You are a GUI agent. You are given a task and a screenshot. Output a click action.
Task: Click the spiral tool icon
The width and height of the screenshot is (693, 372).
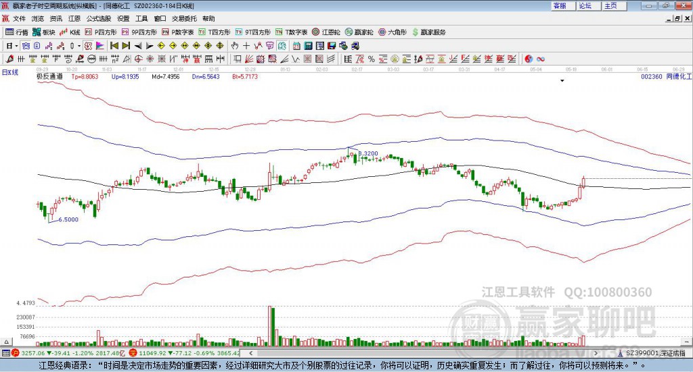68,59
